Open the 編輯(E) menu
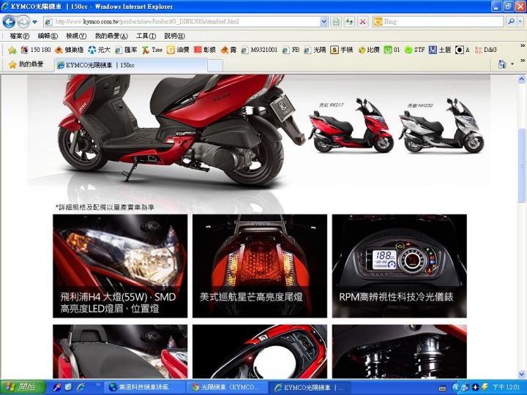527x395 pixels. (x=48, y=36)
